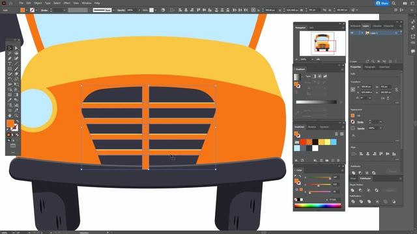Toggle constrain width and height proportions
417x234 pixels.
(x=397, y=90)
